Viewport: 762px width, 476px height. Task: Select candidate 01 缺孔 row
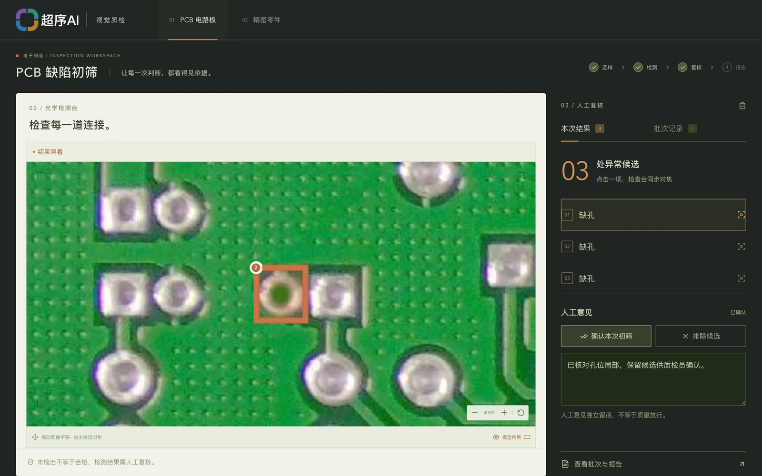click(653, 215)
